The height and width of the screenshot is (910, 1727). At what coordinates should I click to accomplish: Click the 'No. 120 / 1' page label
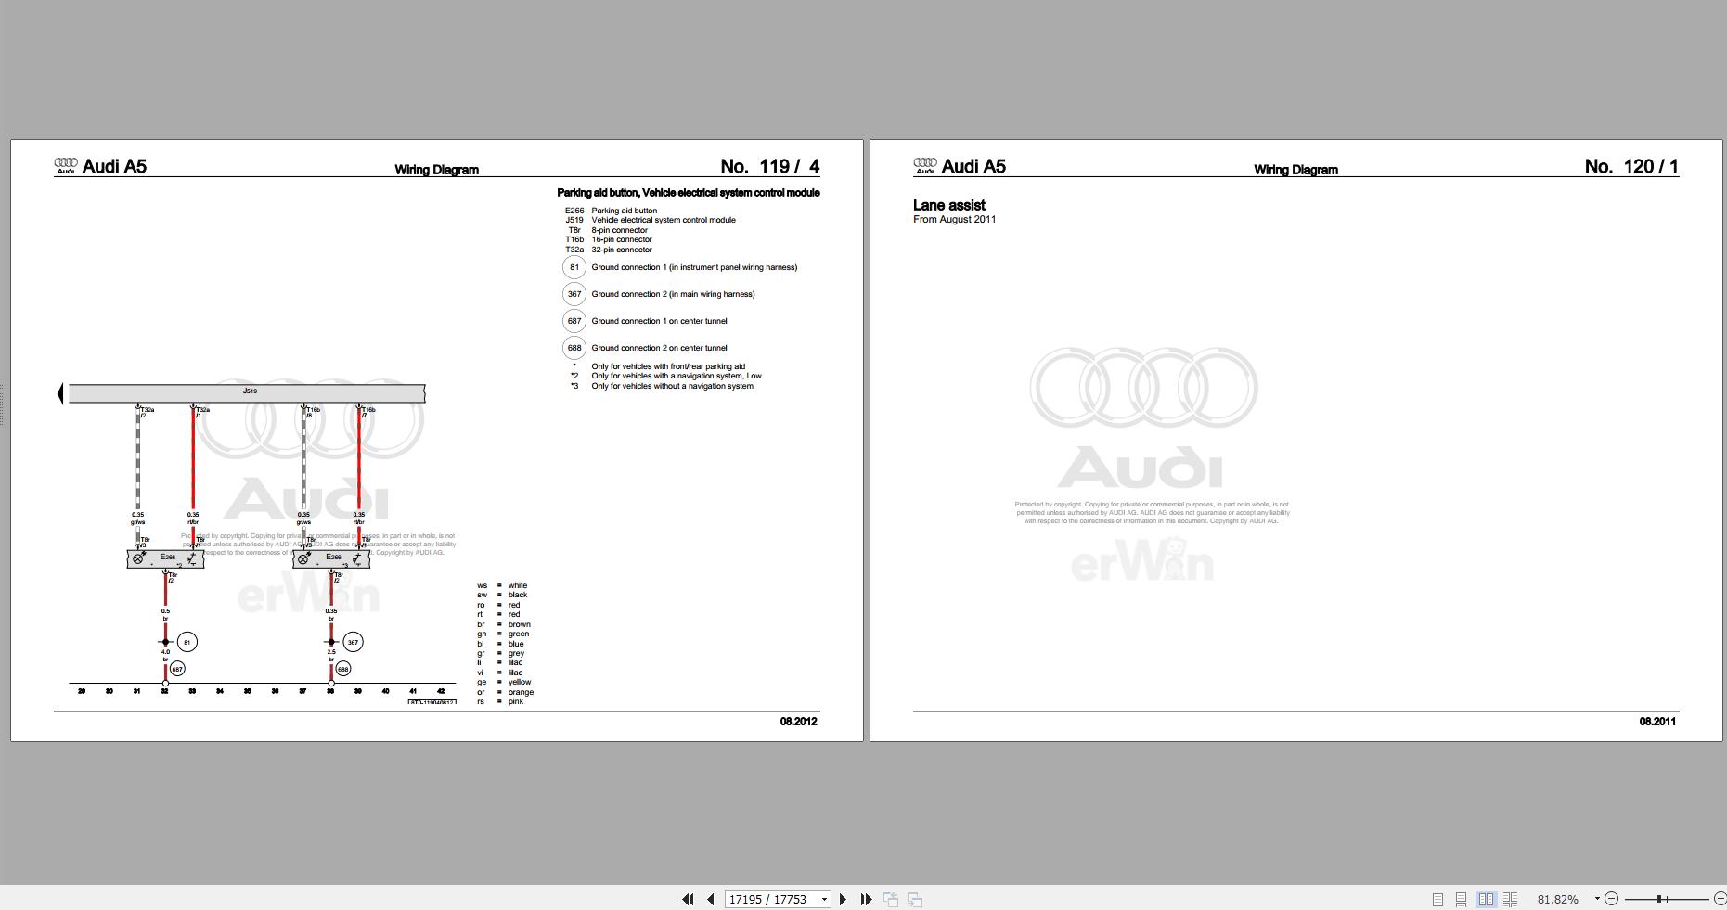(x=1631, y=167)
